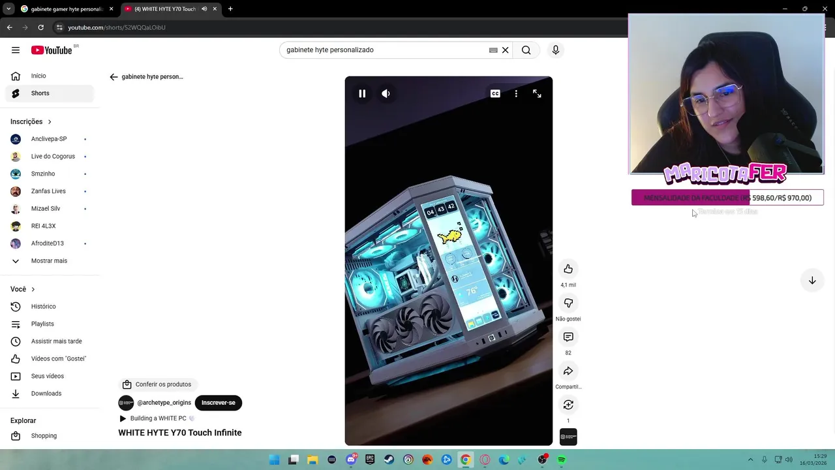Open AfroditeD13 channel

click(x=50, y=243)
